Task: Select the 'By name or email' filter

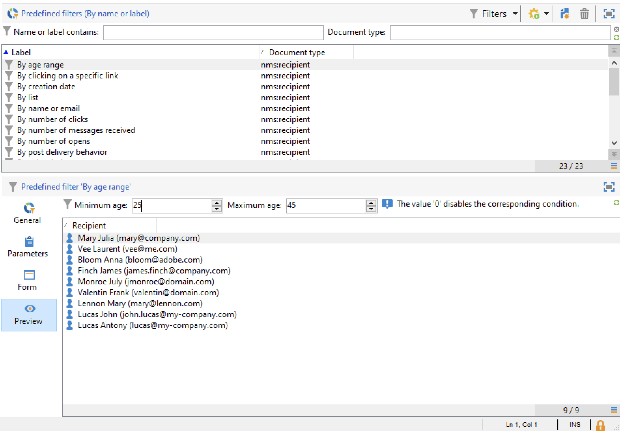Action: [306, 108]
